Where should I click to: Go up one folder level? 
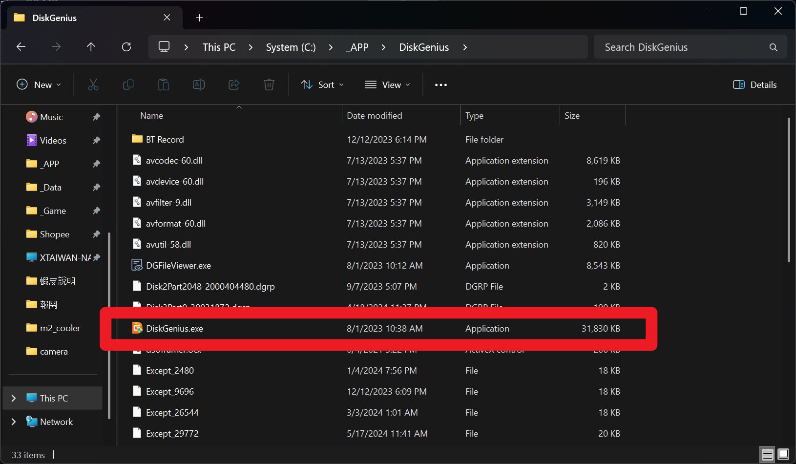91,47
